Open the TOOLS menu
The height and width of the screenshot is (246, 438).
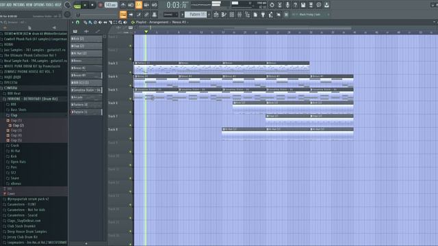(x=49, y=5)
